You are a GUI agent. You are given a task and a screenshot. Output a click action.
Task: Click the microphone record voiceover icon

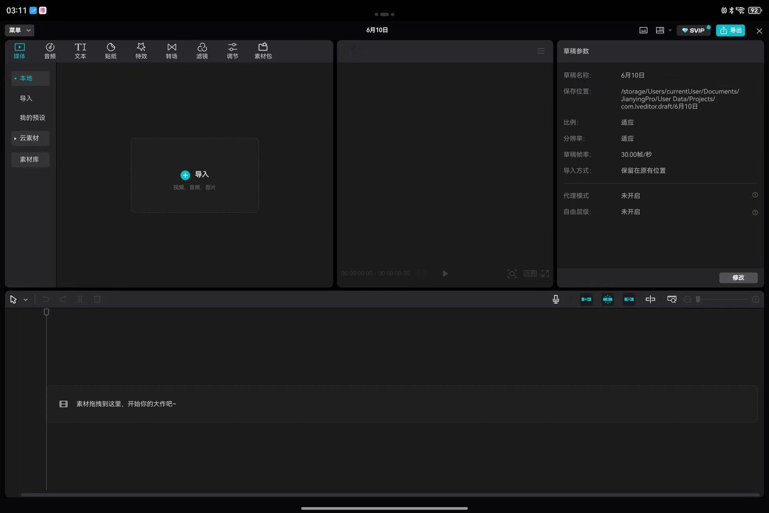click(556, 299)
